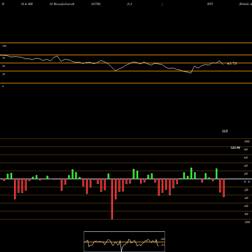Viewport: 252px width, 252px height.
Task: Click the MR axis label 100
Action: tap(246, 142)
